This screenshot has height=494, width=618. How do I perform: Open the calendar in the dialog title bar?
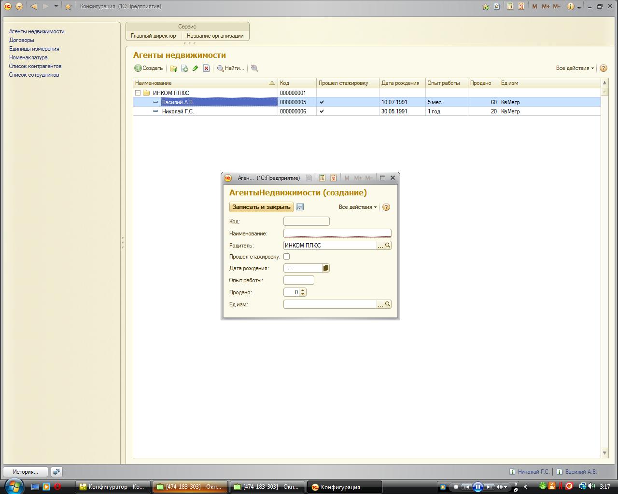[333, 178]
